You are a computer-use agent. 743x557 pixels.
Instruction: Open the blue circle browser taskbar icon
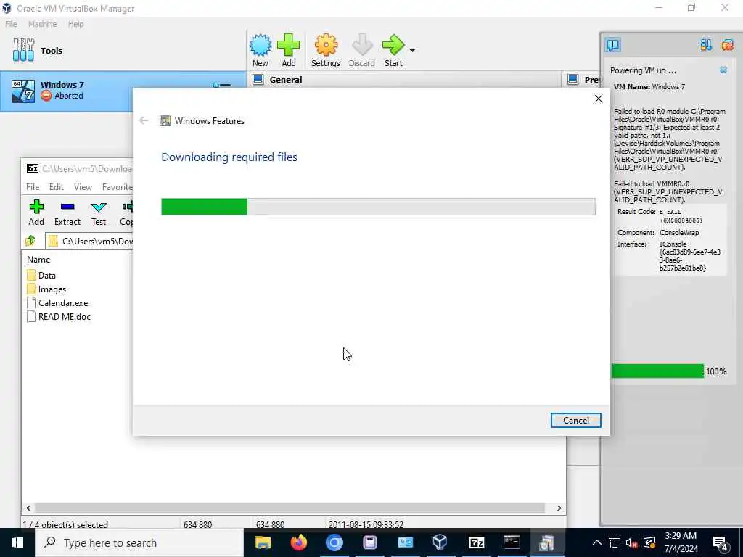[334, 542]
